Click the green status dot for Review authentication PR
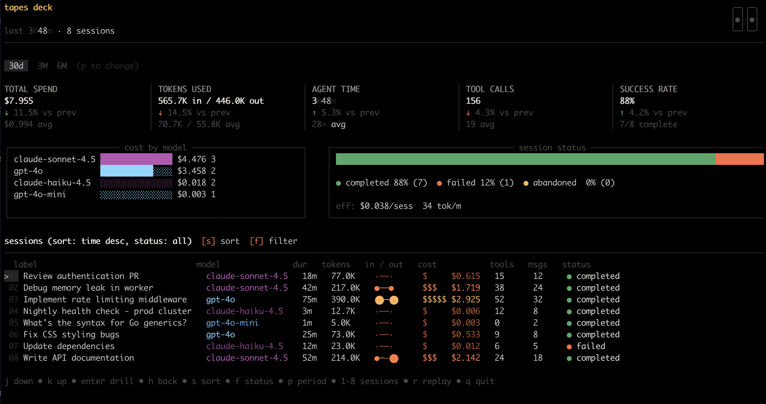Image resolution: width=766 pixels, height=404 pixels. pos(569,277)
